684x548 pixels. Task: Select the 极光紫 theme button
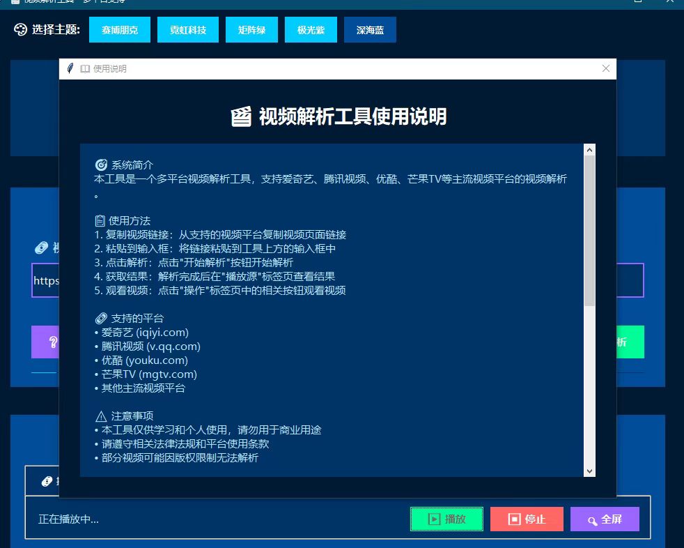click(311, 30)
